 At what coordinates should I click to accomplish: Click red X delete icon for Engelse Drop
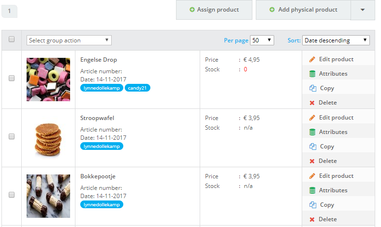(312, 103)
